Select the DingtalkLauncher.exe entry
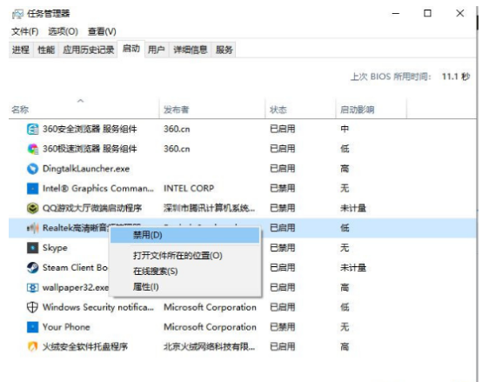The height and width of the screenshot is (382, 482). [x=86, y=169]
